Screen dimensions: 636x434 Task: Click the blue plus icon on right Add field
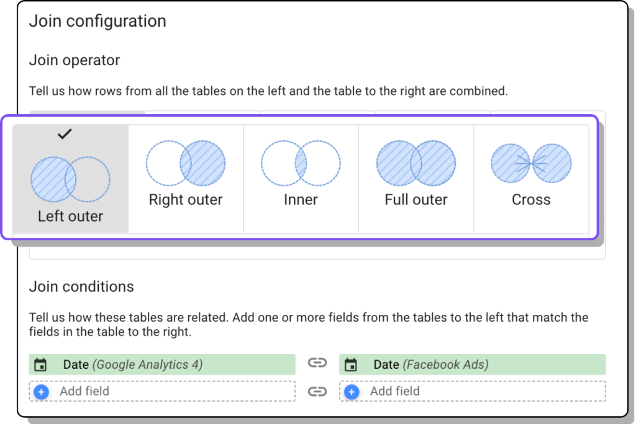[352, 392]
